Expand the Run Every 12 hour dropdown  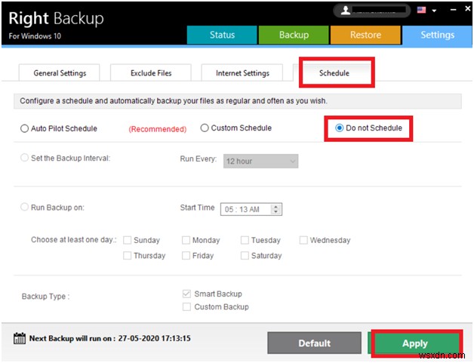260,161
